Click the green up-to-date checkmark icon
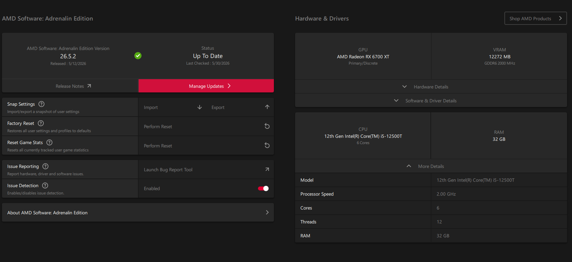 pos(138,56)
